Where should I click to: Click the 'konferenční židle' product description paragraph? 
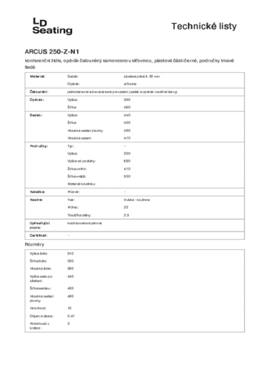129,64
